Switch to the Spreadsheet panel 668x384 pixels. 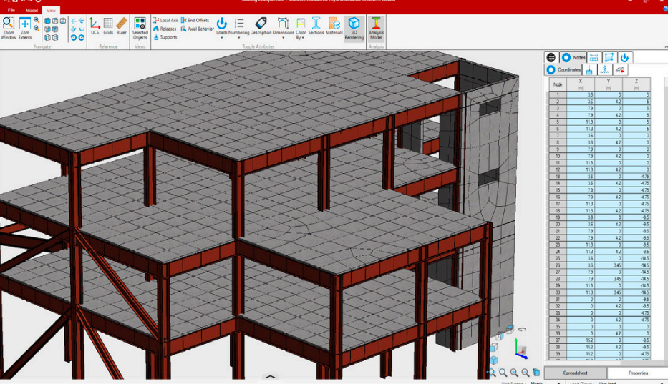[x=575, y=373]
